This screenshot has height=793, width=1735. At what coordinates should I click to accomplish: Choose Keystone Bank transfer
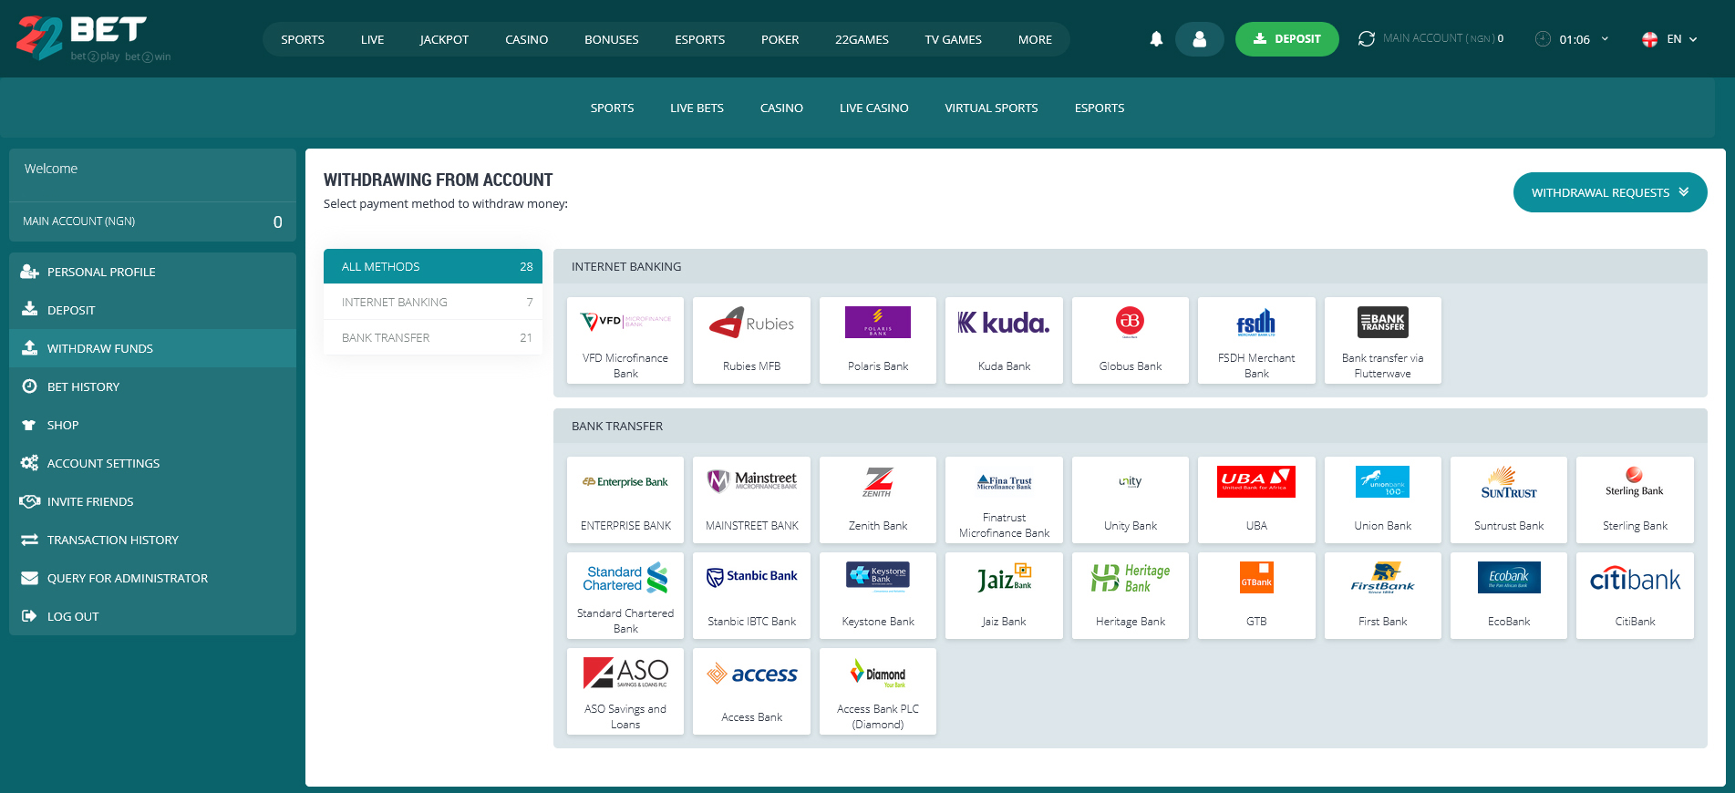(878, 595)
